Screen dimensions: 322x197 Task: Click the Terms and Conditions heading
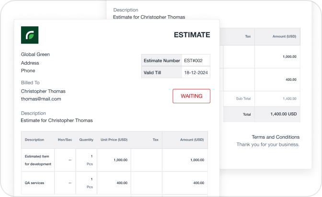coord(276,137)
